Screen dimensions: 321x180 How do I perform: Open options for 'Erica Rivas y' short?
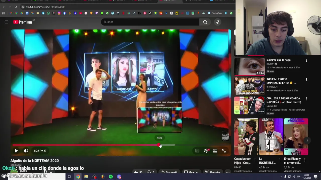(305, 160)
